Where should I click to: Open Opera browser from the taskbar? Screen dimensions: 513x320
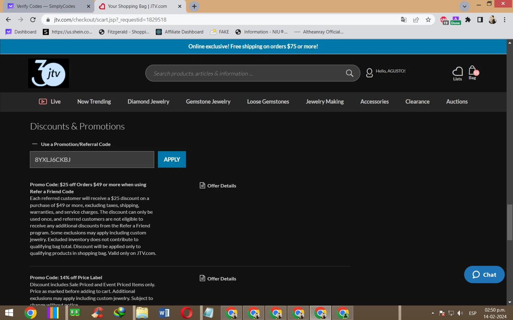186,313
